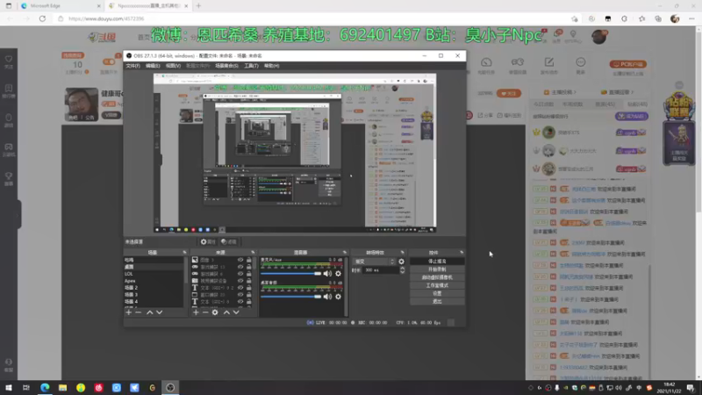Click the 属性 button above the docks

[x=208, y=242]
